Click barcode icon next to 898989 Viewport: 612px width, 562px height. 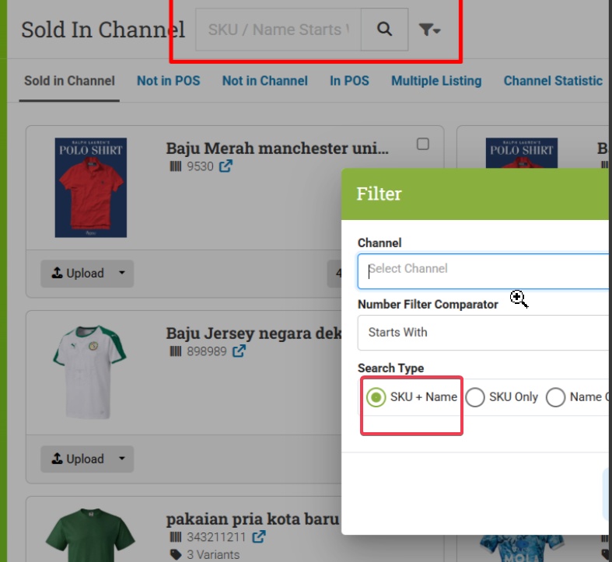tap(175, 351)
